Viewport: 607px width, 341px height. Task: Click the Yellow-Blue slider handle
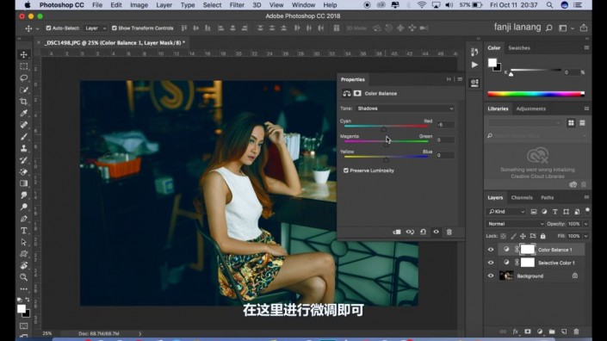point(386,159)
